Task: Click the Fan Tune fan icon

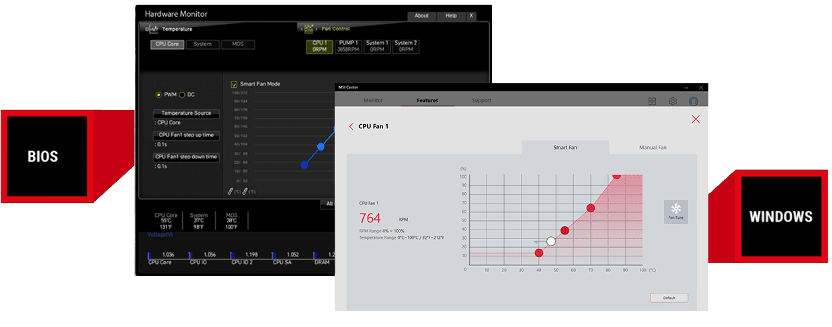Action: pyautogui.click(x=675, y=208)
